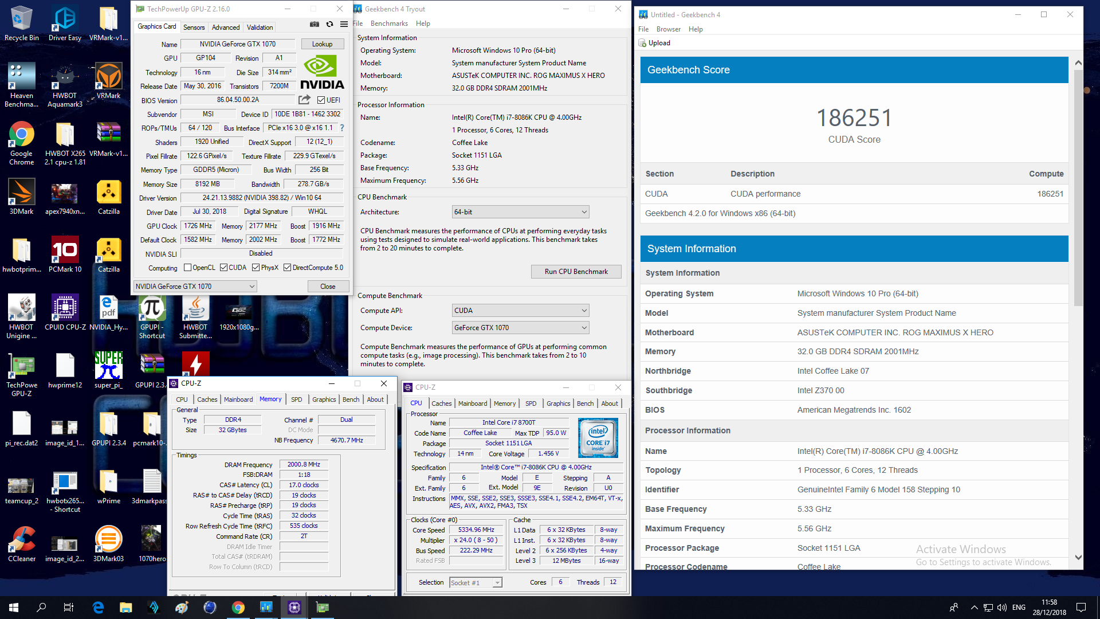Open the Graphics tab in CPU-Z memory window
This screenshot has height=619, width=1100.
(324, 399)
